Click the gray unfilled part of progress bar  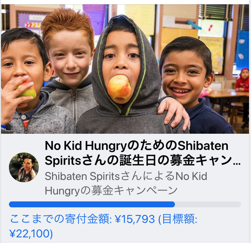pyautogui.click(x=208, y=204)
